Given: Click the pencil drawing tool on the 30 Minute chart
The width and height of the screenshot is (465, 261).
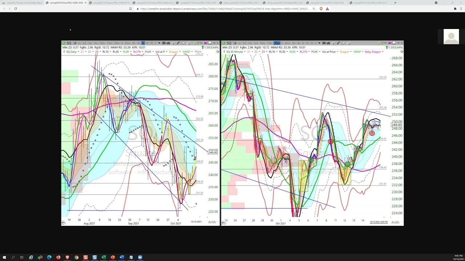Looking at the screenshot, I should (338, 43).
